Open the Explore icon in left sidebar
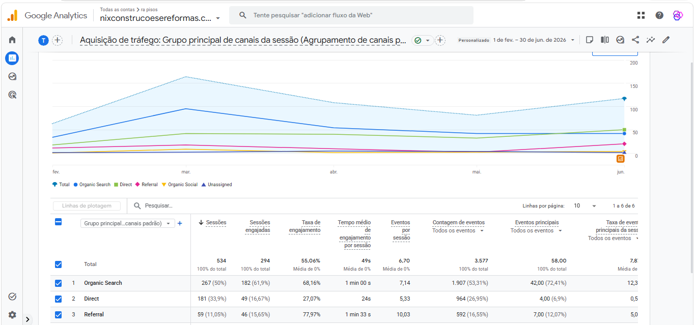The image size is (695, 325). 12,76
